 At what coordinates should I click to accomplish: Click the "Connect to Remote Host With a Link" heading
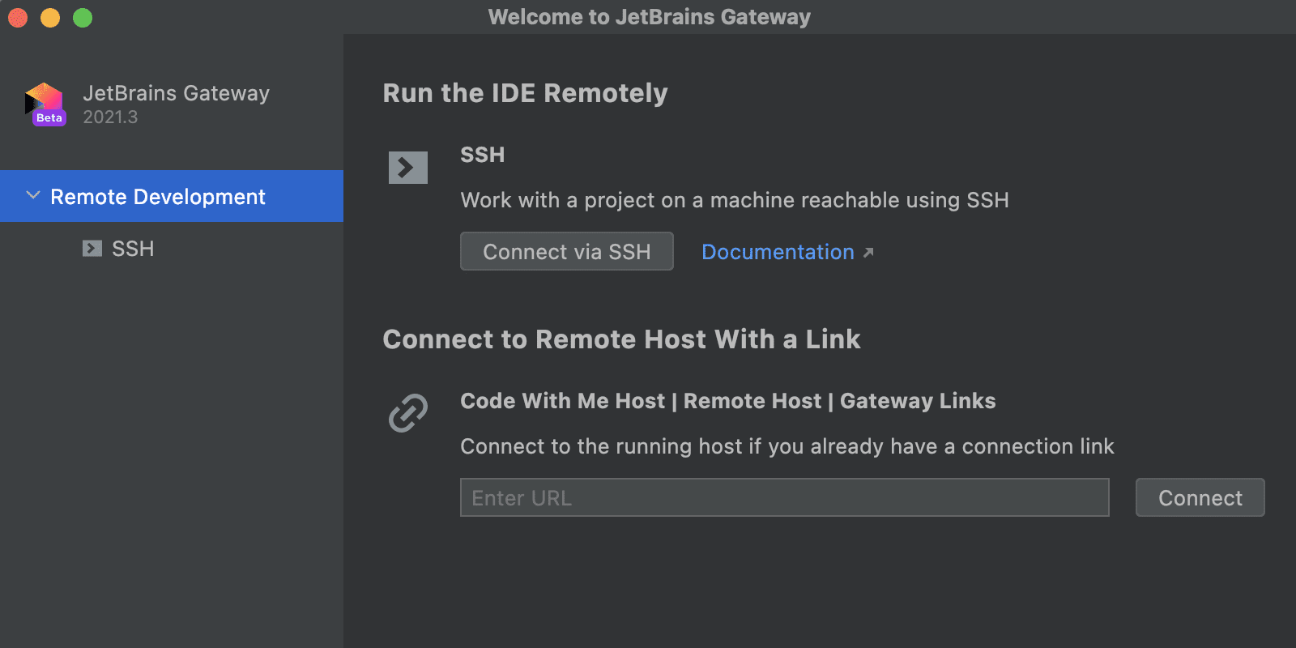point(621,339)
